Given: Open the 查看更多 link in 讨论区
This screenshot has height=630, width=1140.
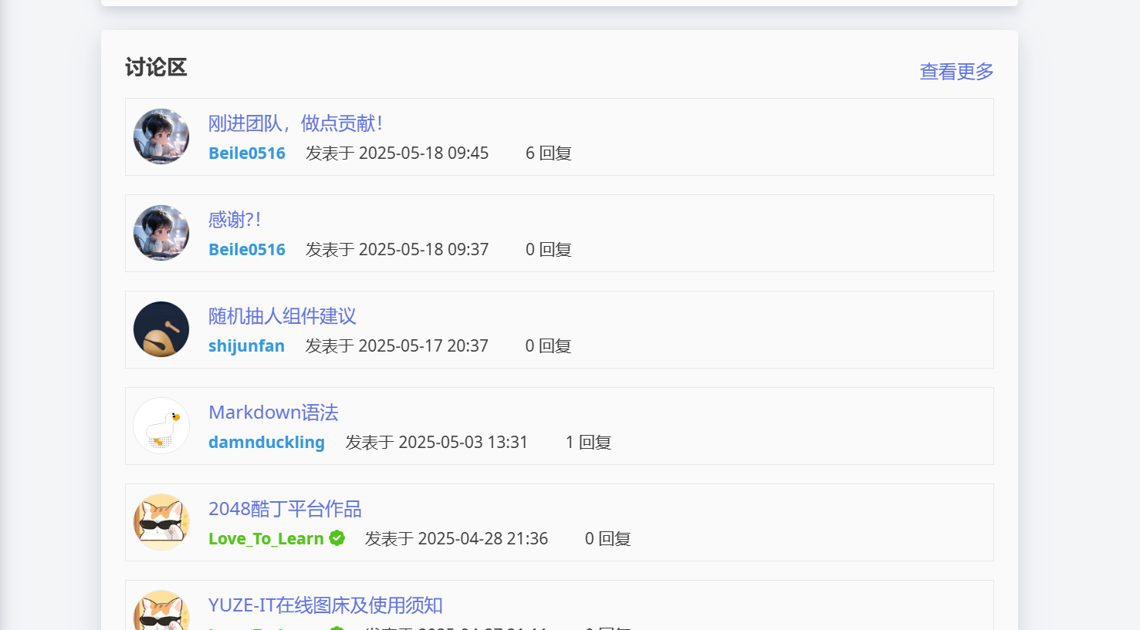Looking at the screenshot, I should tap(956, 72).
